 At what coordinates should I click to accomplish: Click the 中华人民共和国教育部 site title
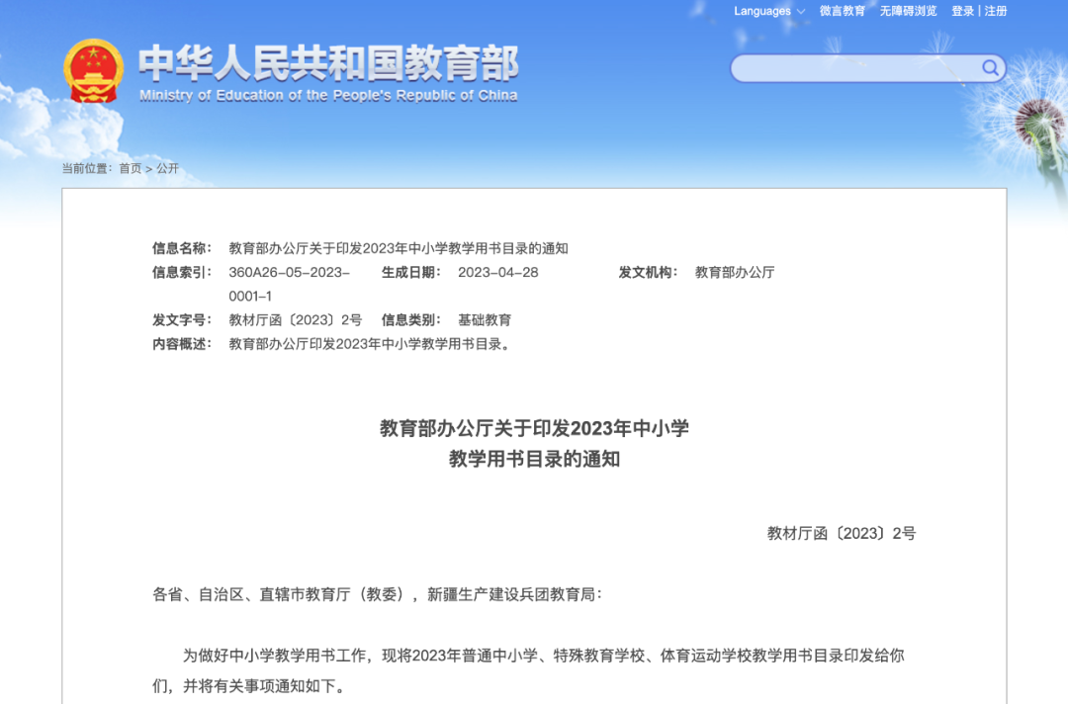click(327, 63)
